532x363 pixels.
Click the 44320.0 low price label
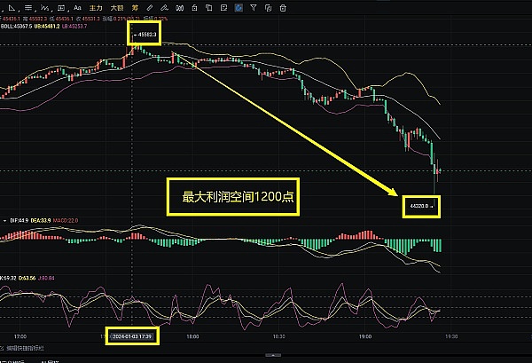421,205
